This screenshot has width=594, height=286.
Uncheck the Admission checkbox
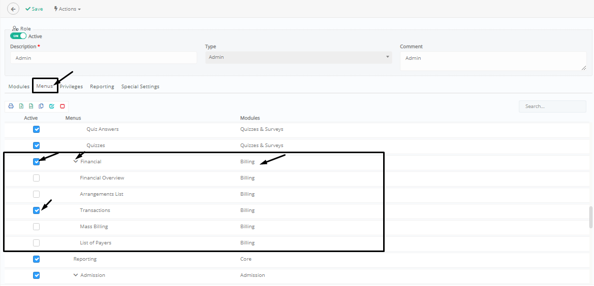(37, 275)
